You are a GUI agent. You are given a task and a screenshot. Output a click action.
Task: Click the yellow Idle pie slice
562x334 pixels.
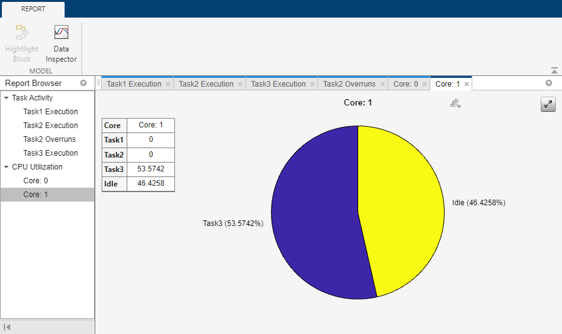pos(401,201)
